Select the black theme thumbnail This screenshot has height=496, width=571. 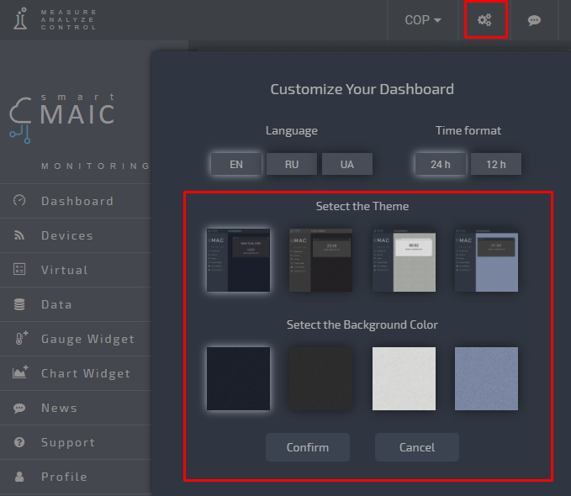[321, 260]
